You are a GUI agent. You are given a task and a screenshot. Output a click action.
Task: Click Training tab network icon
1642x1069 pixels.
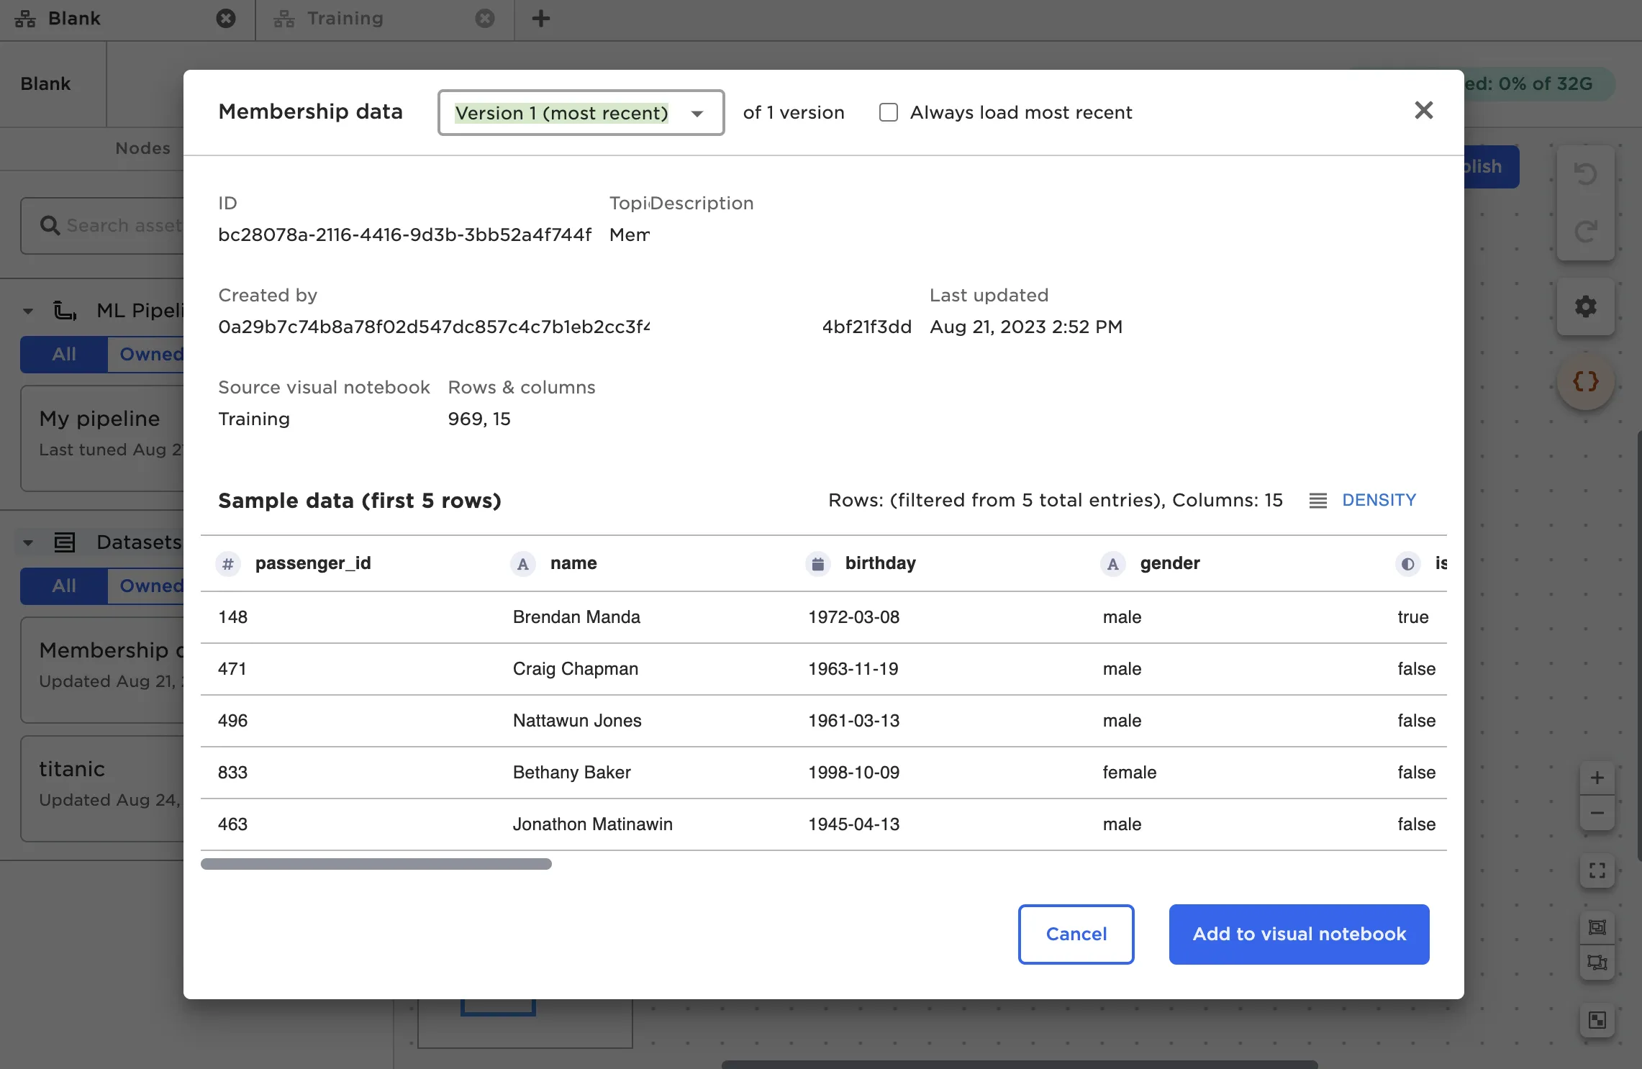coord(284,19)
